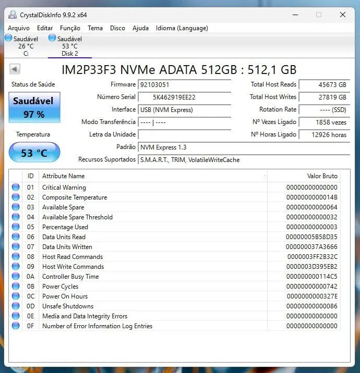Screen dimensions: 360x373
Task: Close the CrystalDiskInfo window
Action: pyautogui.click(x=343, y=15)
